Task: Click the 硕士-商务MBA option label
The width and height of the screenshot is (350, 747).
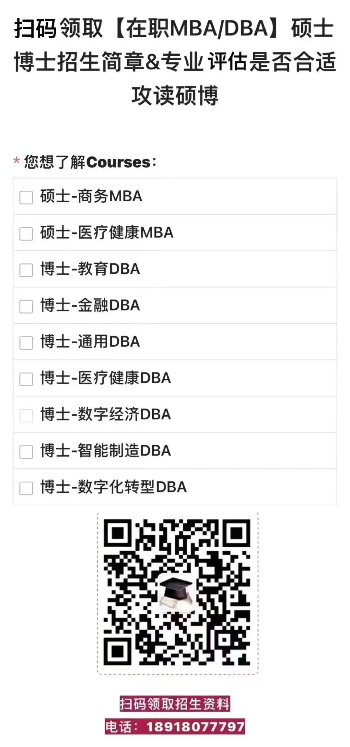Action: coord(91,196)
